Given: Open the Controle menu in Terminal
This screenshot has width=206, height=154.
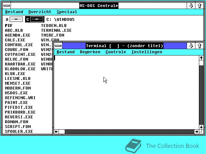Looking at the screenshot, I should [x=116, y=52].
